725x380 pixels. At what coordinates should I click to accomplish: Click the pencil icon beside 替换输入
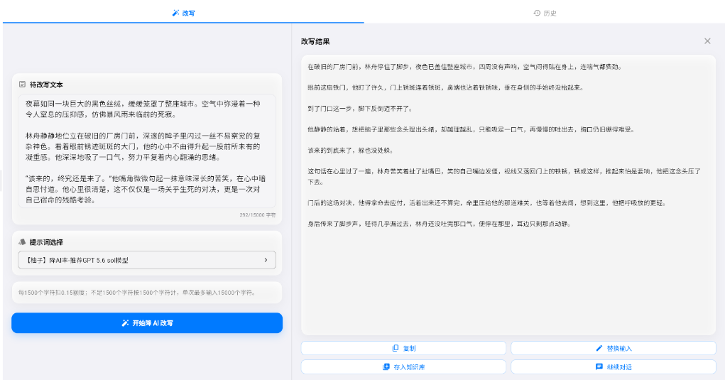click(599, 348)
